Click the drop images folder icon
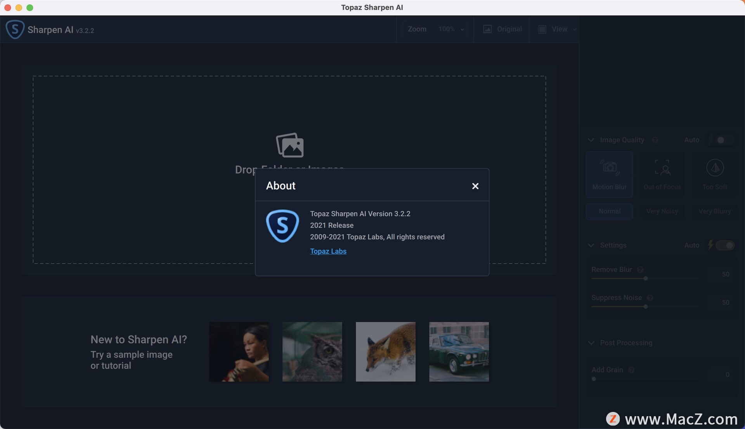The height and width of the screenshot is (429, 745). click(x=289, y=145)
